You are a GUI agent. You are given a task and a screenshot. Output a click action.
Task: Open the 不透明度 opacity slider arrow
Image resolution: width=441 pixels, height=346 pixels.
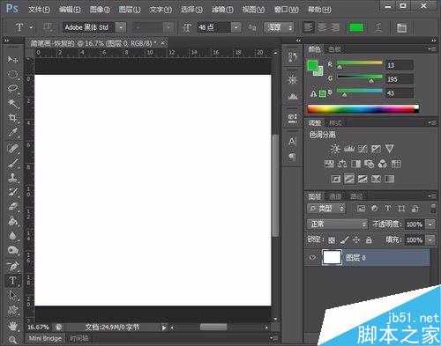click(x=430, y=225)
